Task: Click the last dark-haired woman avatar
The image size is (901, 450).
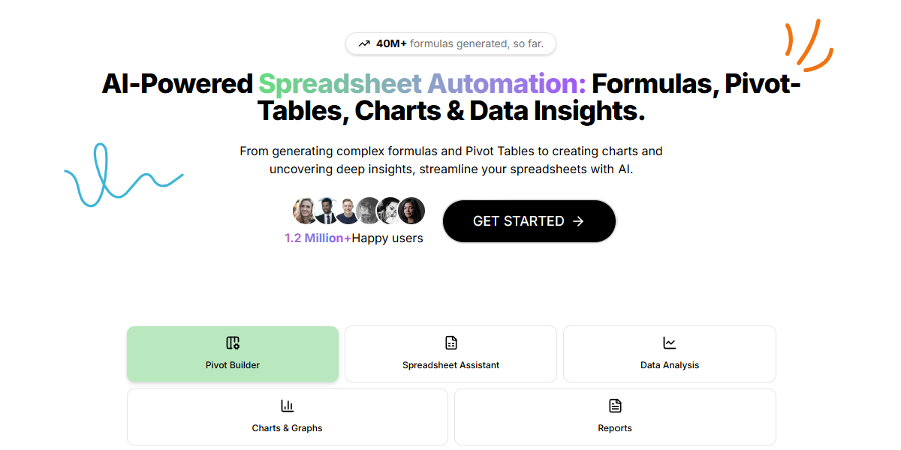Action: [411, 211]
